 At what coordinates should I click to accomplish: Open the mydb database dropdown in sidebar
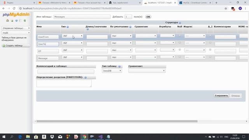(16, 33)
